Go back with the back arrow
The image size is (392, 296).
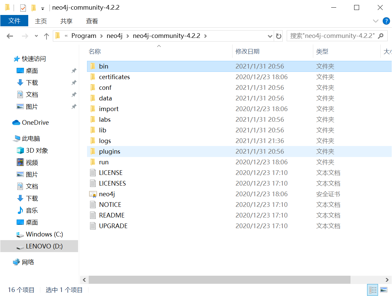[x=10, y=36]
